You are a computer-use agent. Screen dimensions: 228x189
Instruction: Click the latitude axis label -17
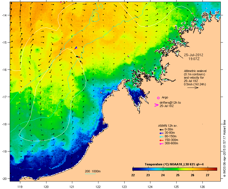tap(4, 97)
